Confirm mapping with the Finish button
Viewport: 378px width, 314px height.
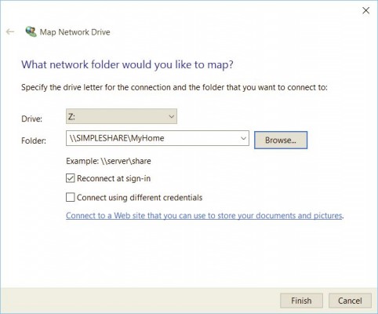pos(301,301)
